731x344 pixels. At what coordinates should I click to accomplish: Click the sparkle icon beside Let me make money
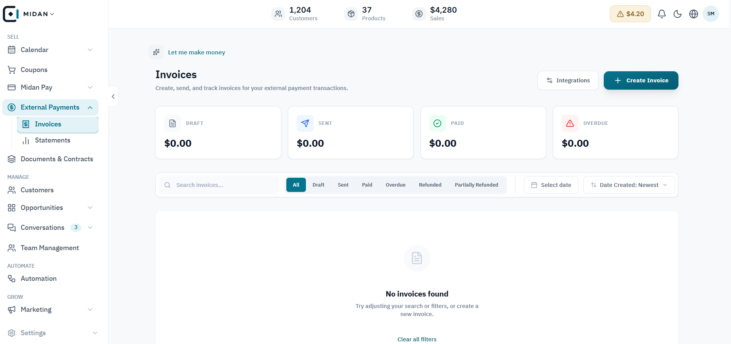(x=156, y=52)
